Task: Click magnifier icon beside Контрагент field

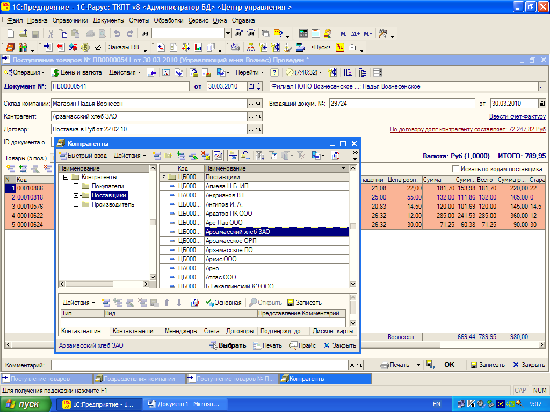Action: pyautogui.click(x=258, y=116)
